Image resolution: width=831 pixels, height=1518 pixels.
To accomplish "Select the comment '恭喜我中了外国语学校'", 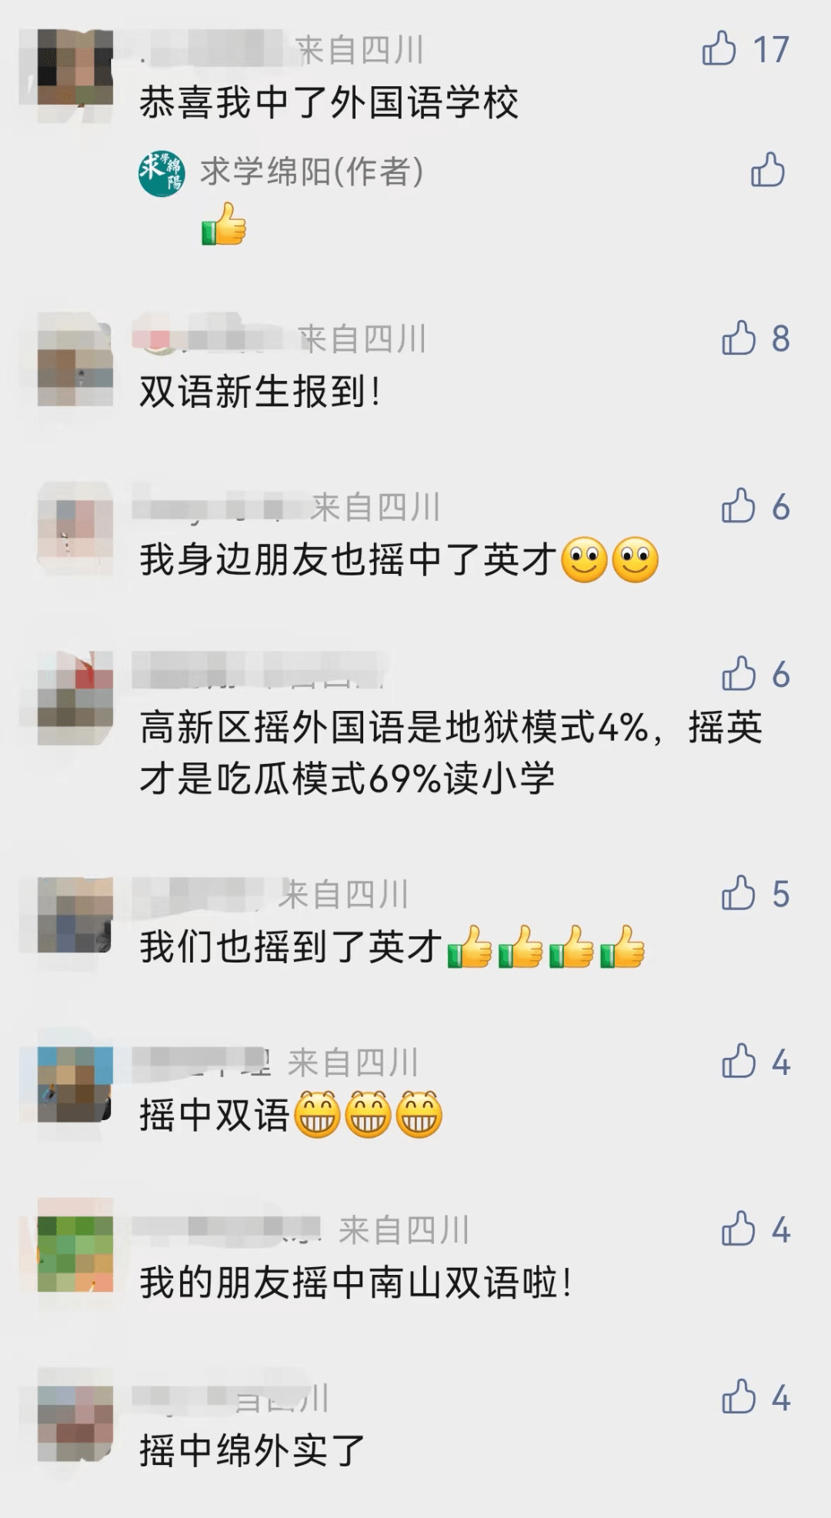I will [329, 102].
